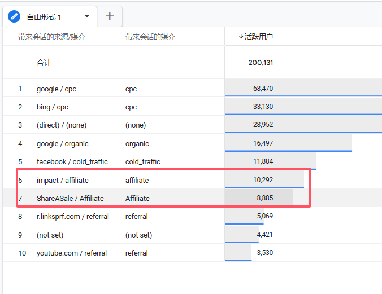382x294 pixels.
Task: Click value 5,069
Action: (265, 216)
